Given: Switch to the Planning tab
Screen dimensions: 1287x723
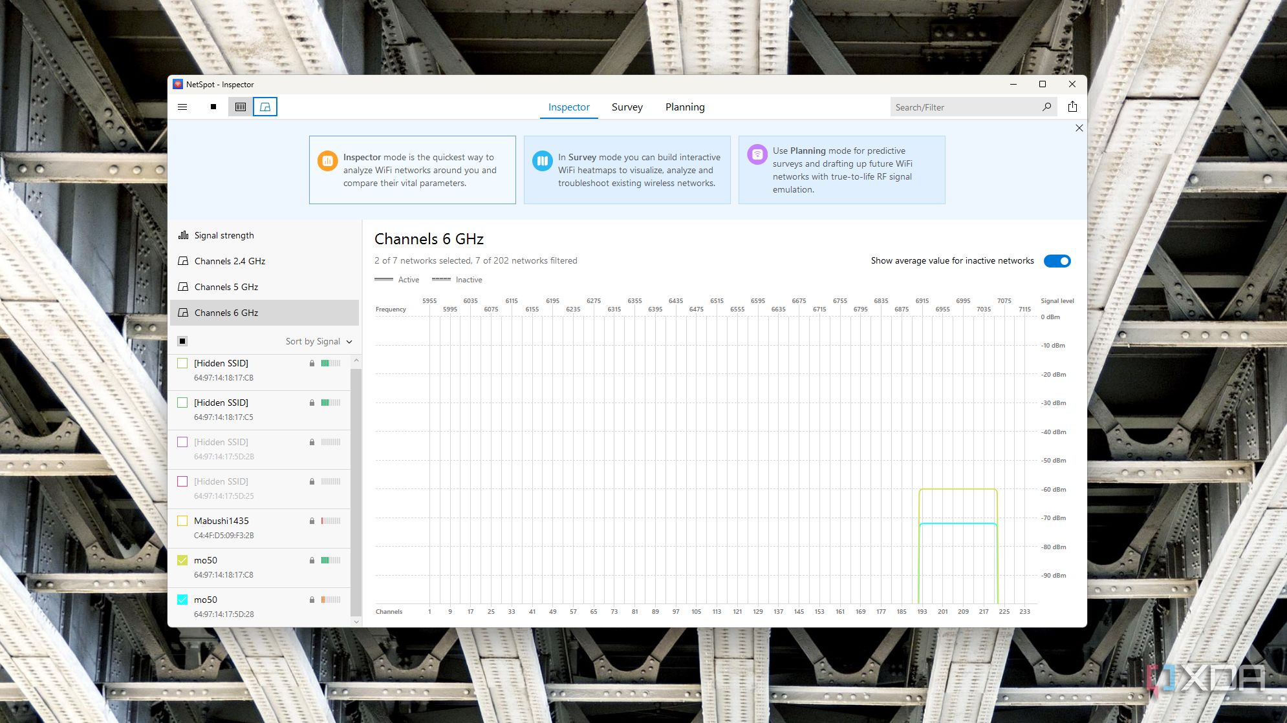Looking at the screenshot, I should [685, 107].
